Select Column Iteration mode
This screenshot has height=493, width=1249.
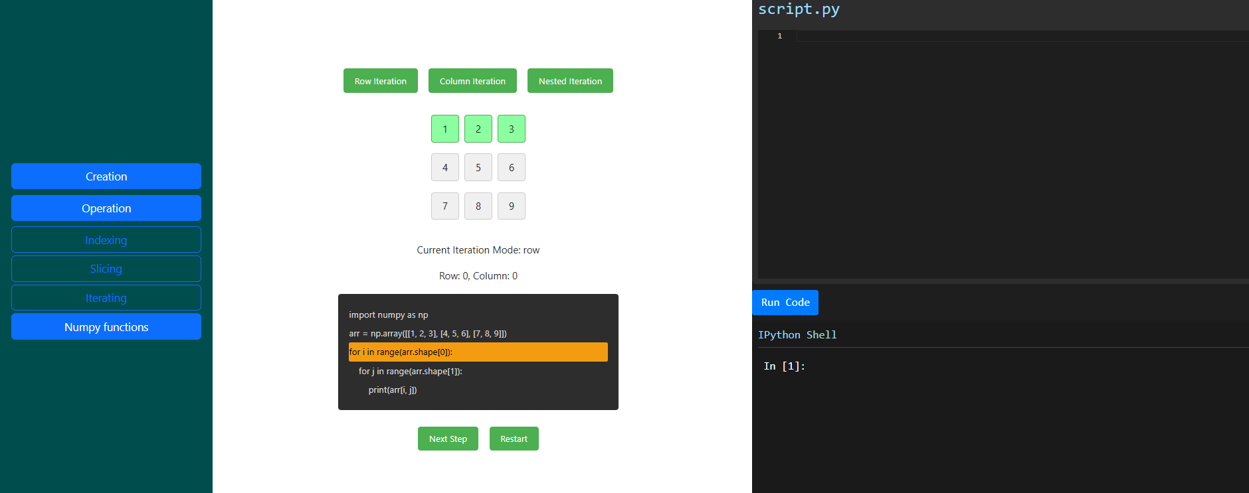[x=472, y=81]
